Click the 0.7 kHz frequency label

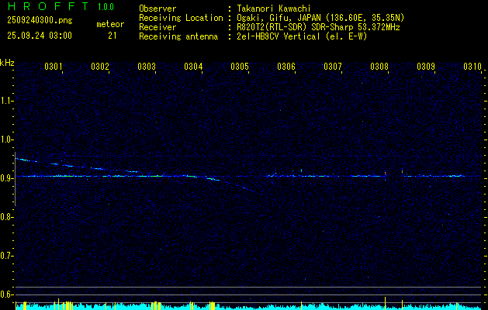[x=7, y=256]
